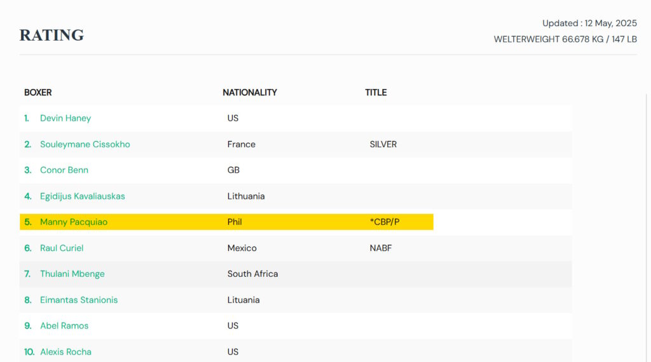This screenshot has width=651, height=362.
Task: Click the SILVER title for Cissokho
Action: [x=383, y=144]
